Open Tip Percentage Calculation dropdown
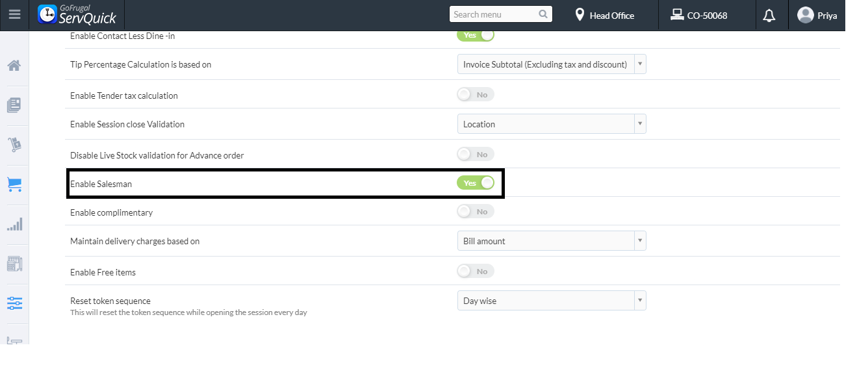Image resolution: width=857 pixels, height=367 pixels. coord(552,64)
